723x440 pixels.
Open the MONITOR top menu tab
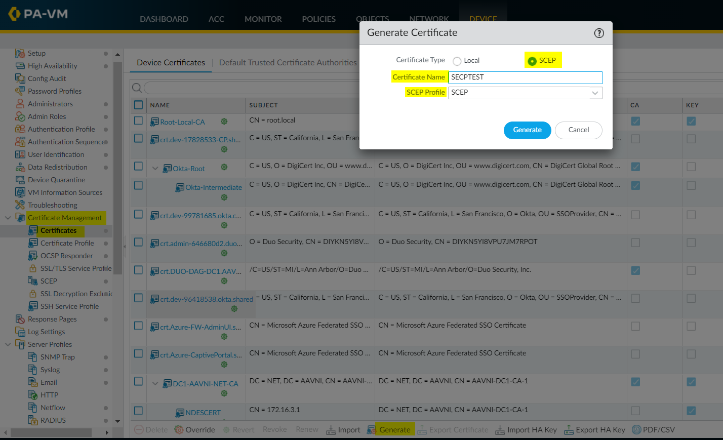(263, 19)
